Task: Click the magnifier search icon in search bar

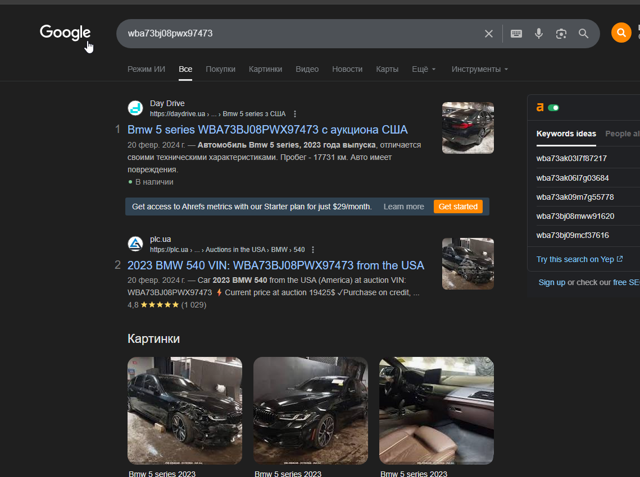Action: [583, 34]
